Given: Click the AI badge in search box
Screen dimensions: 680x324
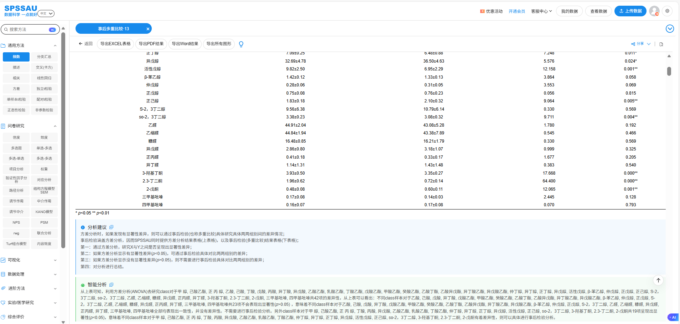Looking at the screenshot, I should pos(52,30).
